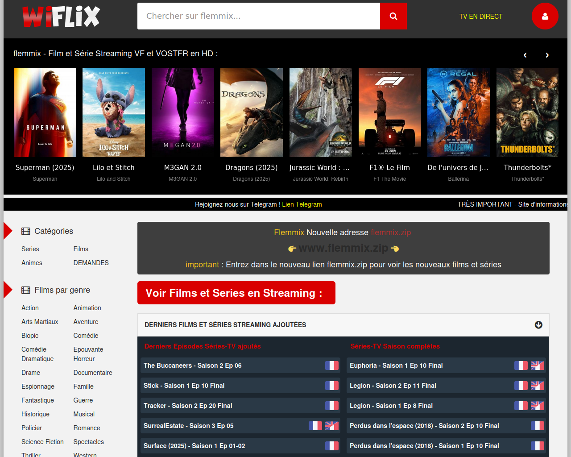Viewport: 571px width, 457px height.
Task: Click the red search magnifier button
Action: 393,16
